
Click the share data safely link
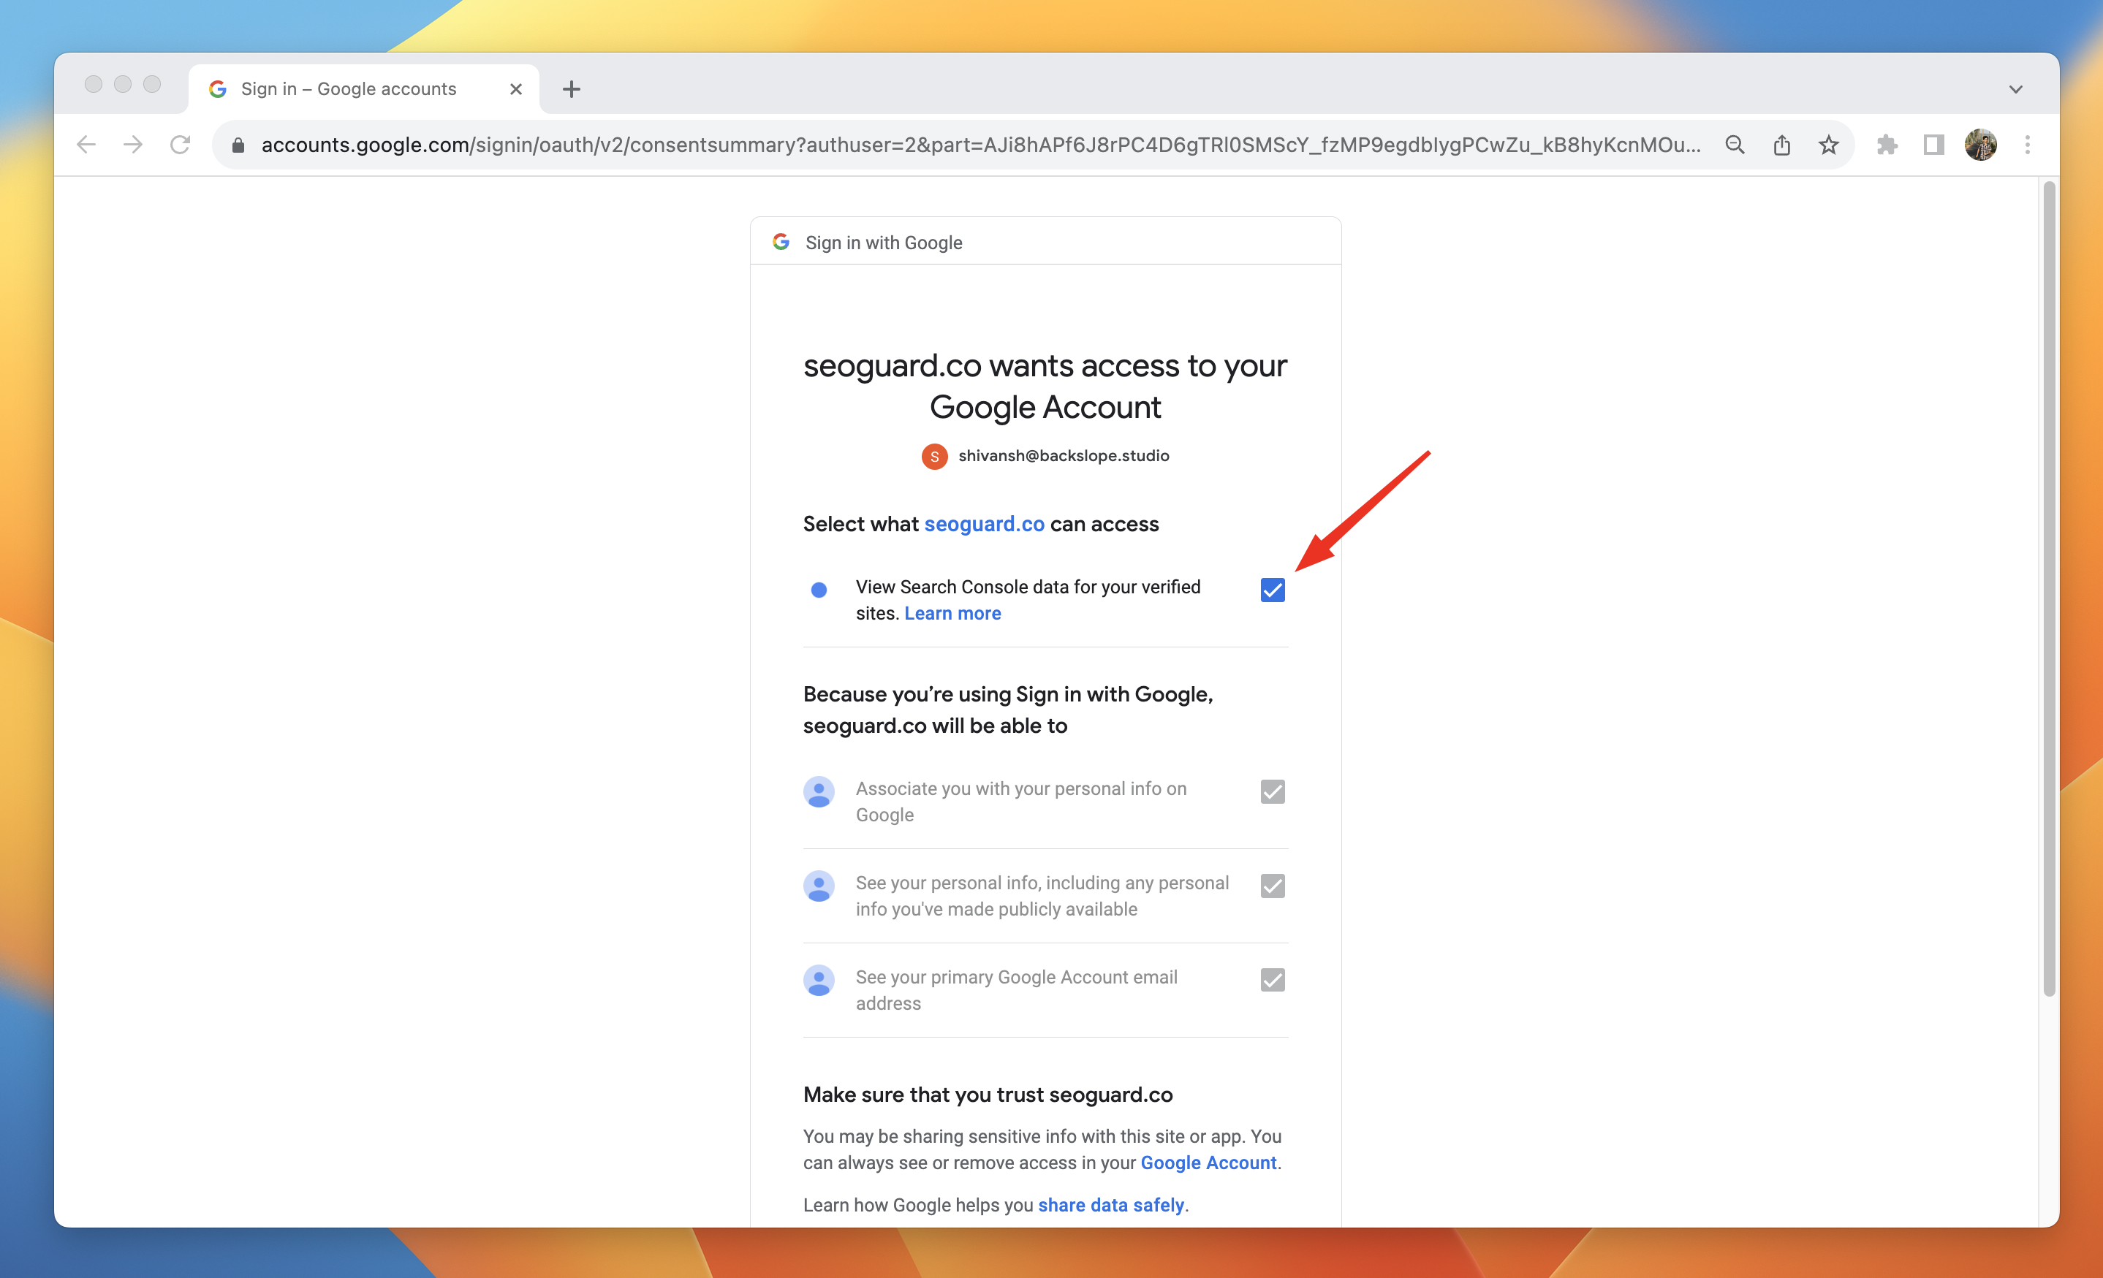[1110, 1205]
